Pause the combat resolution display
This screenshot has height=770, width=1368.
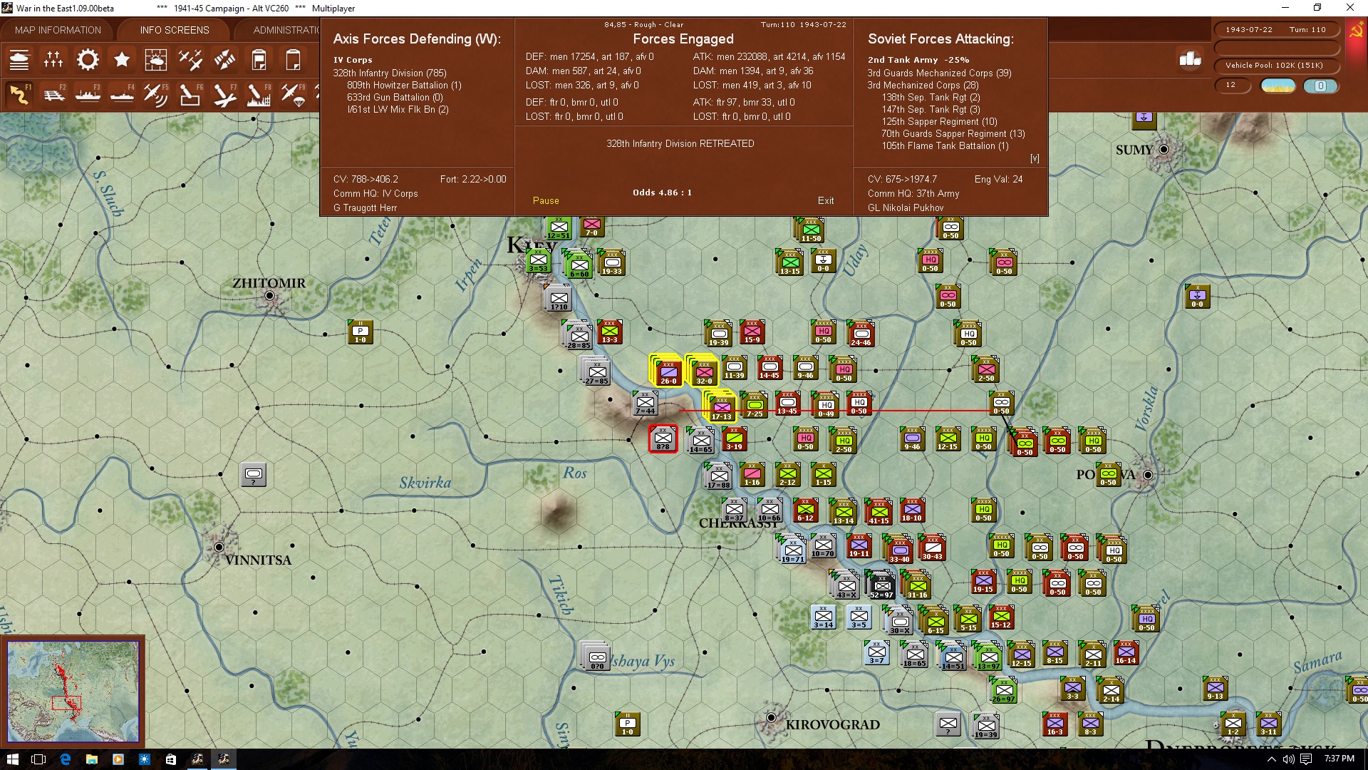click(x=546, y=200)
